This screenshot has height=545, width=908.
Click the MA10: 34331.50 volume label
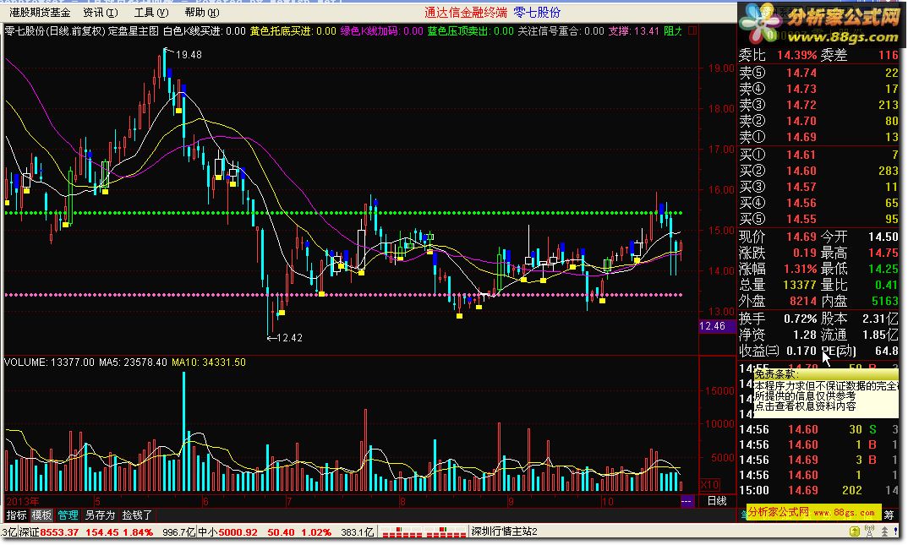tap(209, 362)
